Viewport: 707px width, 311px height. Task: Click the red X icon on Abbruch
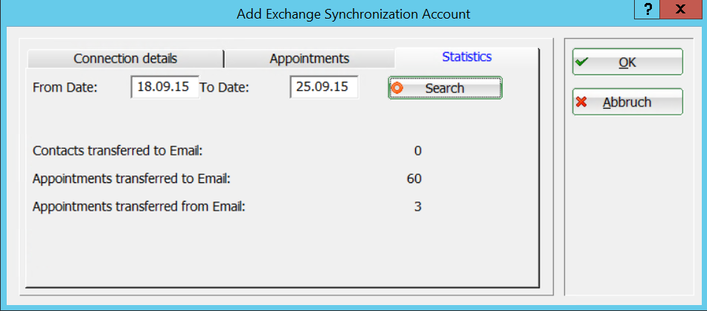[582, 103]
